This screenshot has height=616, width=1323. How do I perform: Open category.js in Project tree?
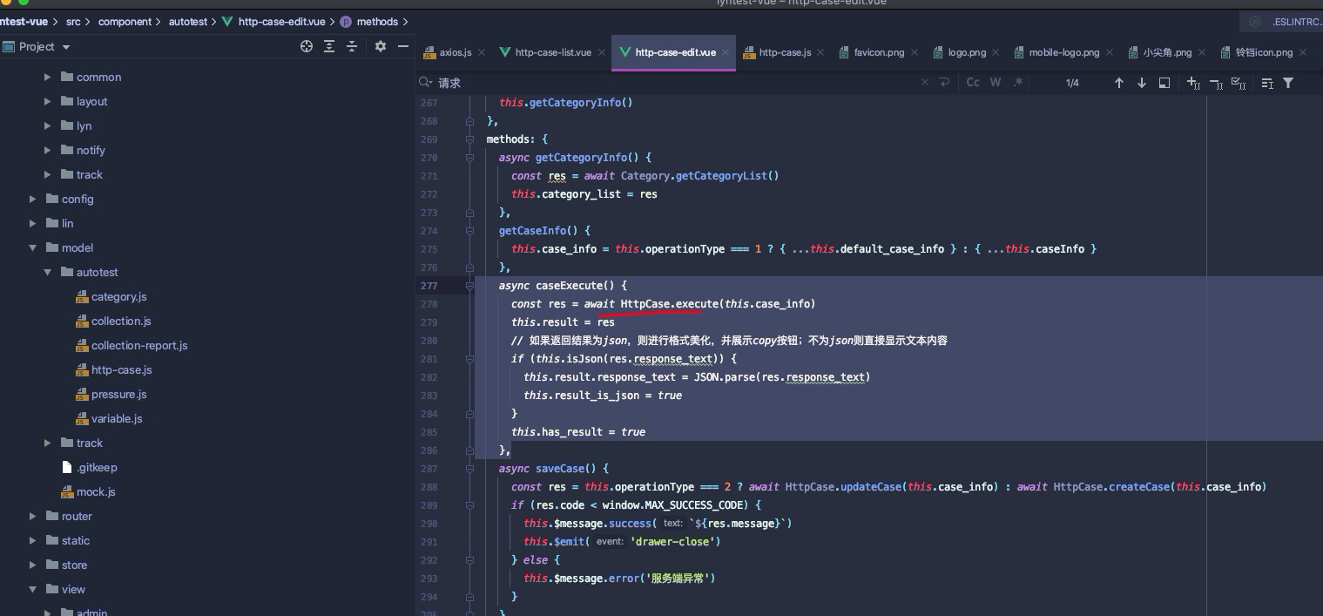click(x=118, y=296)
